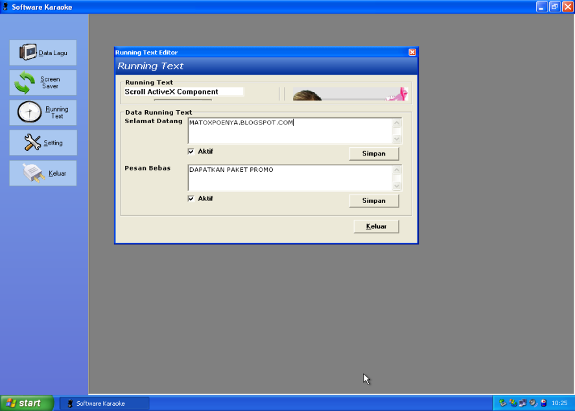Close the Running Text Editor dialog
Viewport: 575px width, 411px height.
412,52
